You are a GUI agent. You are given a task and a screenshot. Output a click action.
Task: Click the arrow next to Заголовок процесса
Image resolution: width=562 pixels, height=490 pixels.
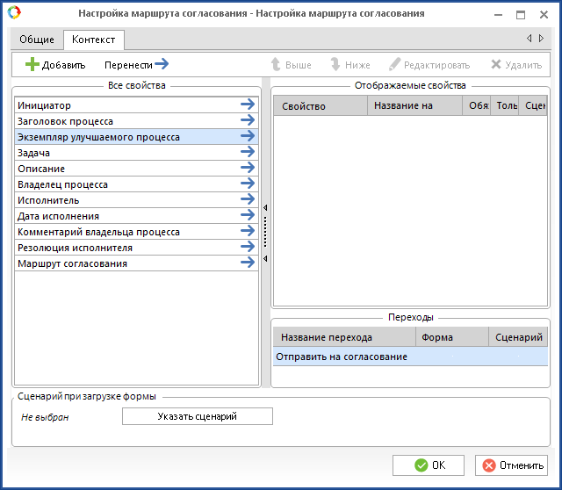click(x=248, y=121)
